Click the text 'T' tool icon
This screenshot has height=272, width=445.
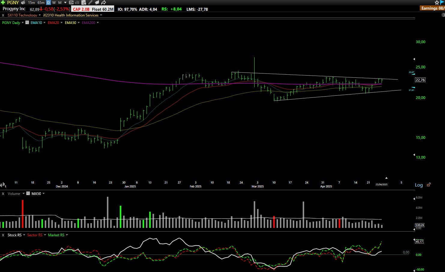[x=71, y=2]
